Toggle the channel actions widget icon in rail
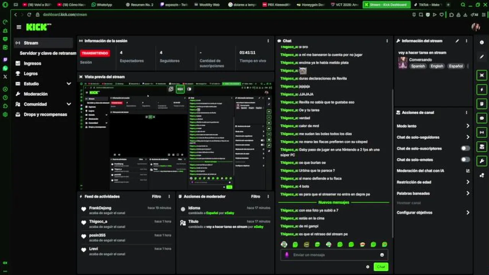 point(482,147)
